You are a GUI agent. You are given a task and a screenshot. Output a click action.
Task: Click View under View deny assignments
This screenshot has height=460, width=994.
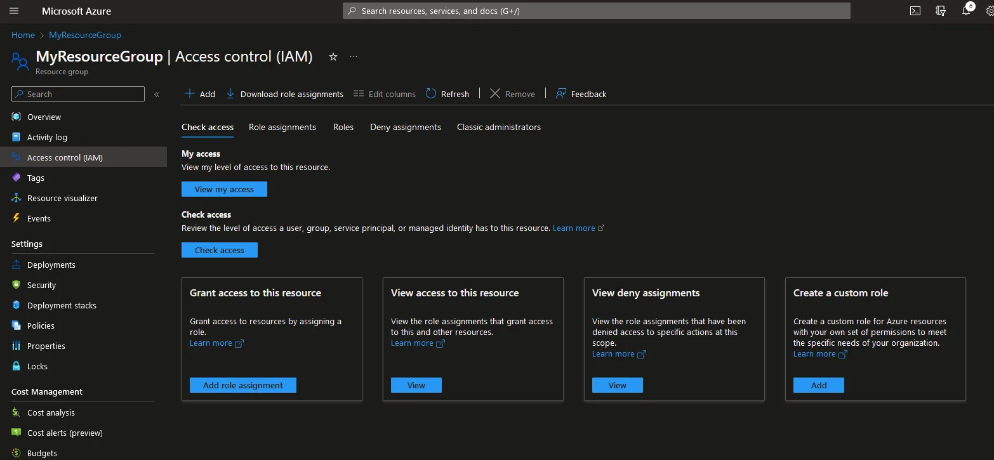pos(618,385)
